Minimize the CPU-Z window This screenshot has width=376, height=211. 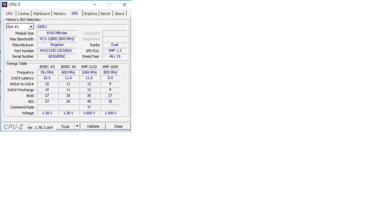point(95,5)
